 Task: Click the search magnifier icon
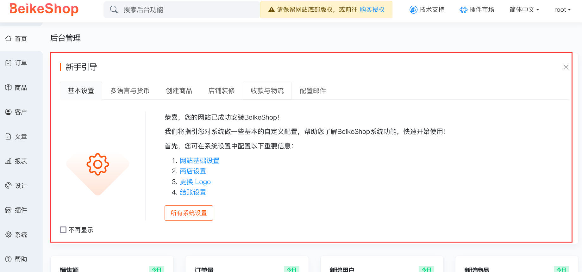coord(114,9)
